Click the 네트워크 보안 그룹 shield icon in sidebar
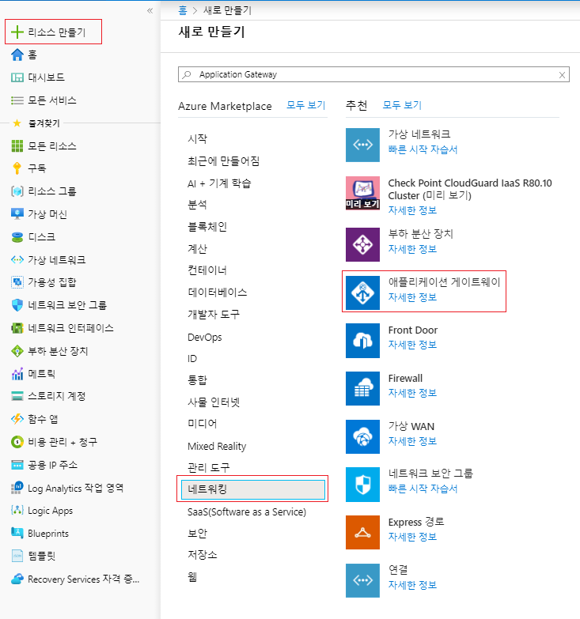 [x=17, y=305]
